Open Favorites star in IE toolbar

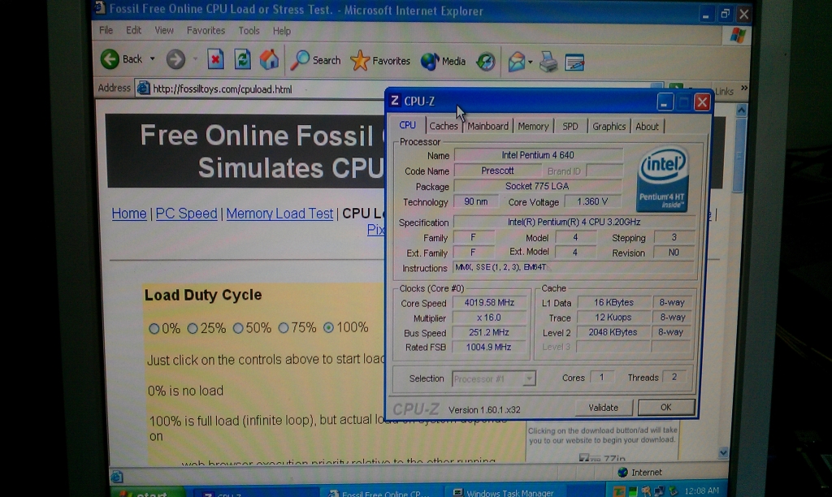[380, 61]
